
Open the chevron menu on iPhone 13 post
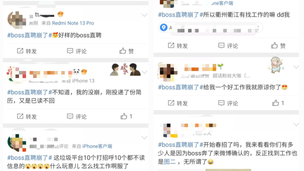[144, 72]
